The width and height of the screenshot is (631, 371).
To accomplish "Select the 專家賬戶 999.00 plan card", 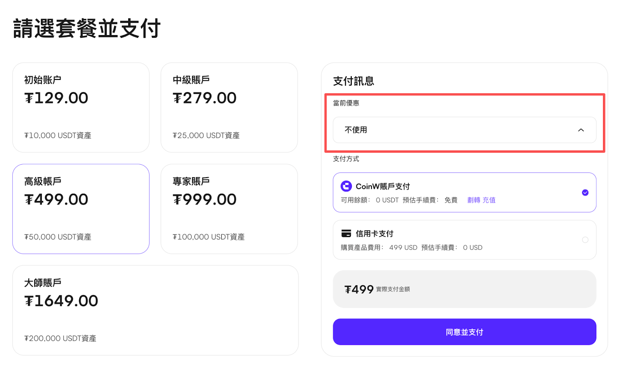I will coord(229,209).
